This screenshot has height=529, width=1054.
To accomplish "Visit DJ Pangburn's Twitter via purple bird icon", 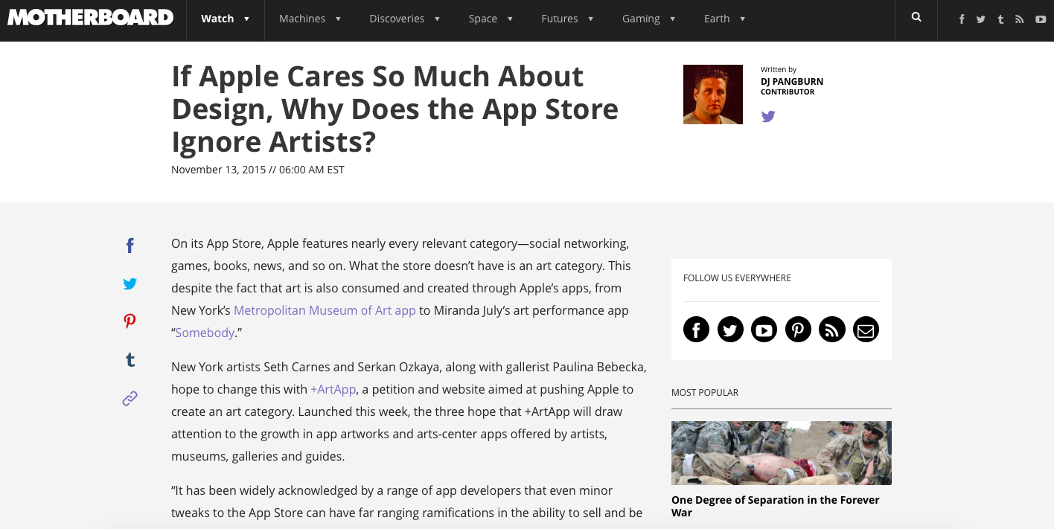I will point(768,116).
